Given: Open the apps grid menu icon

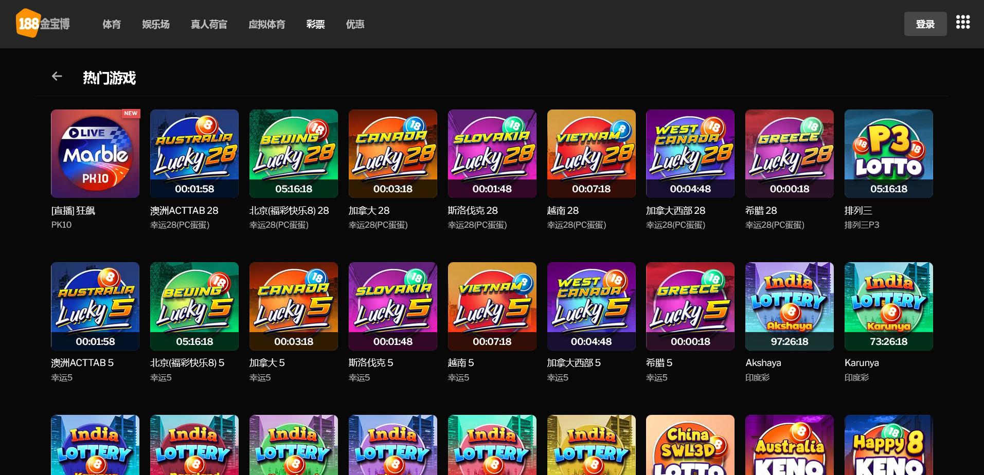Looking at the screenshot, I should tap(962, 22).
